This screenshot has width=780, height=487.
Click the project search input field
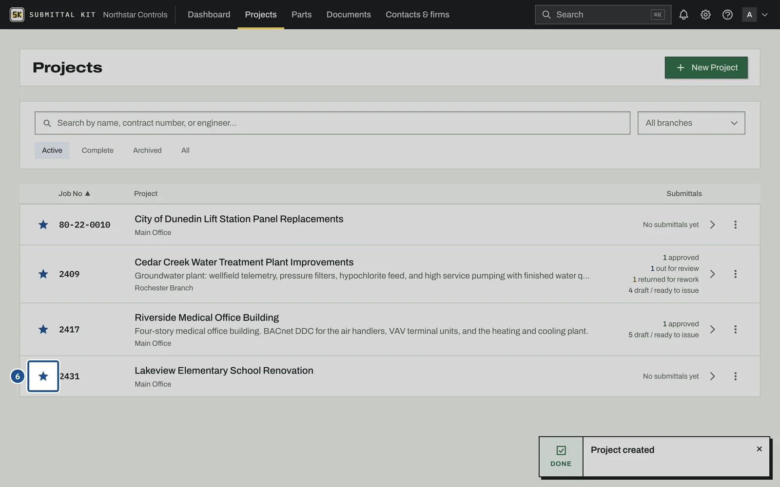pos(332,123)
